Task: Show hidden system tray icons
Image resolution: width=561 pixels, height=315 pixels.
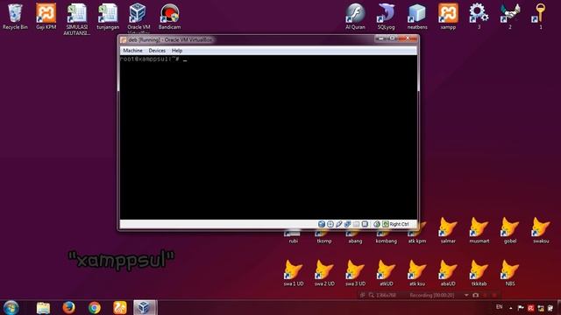Action: coord(510,308)
